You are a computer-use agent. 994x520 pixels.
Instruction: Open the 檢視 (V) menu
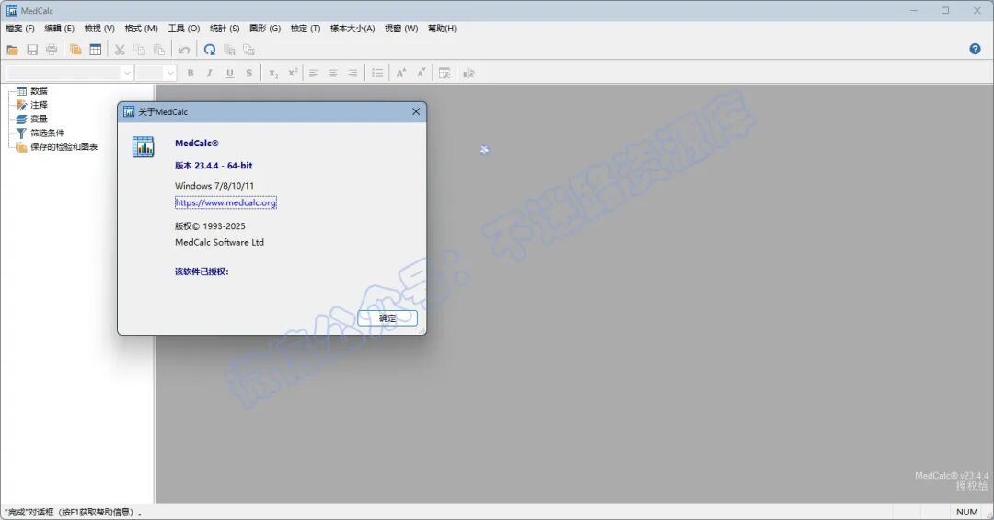tap(99, 29)
